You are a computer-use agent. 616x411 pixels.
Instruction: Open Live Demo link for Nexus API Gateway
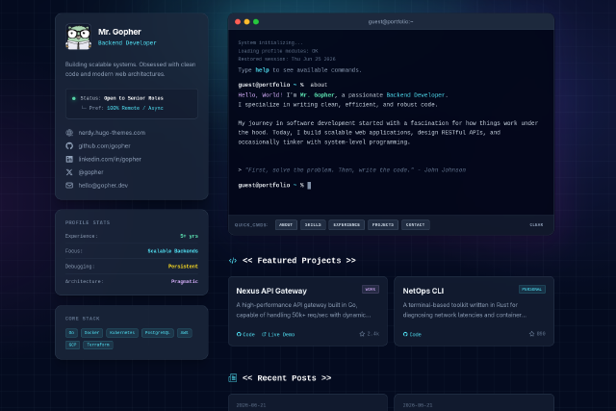pyautogui.click(x=278, y=334)
